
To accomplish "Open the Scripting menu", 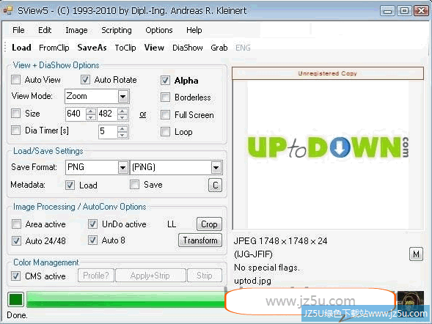I will click(117, 30).
